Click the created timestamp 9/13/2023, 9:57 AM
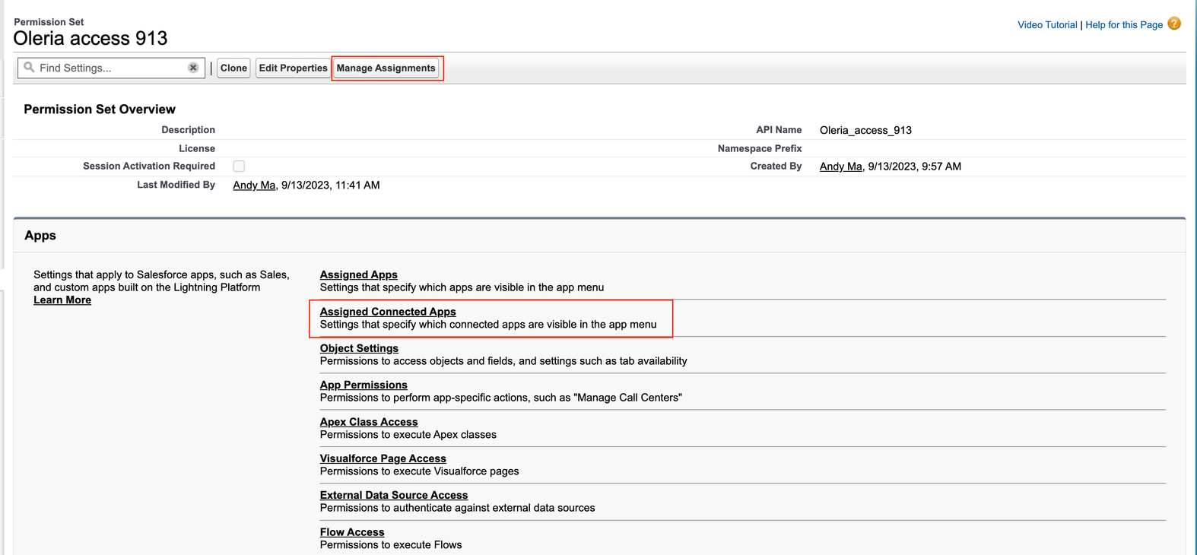Viewport: 1197px width, 555px height. pos(915,166)
